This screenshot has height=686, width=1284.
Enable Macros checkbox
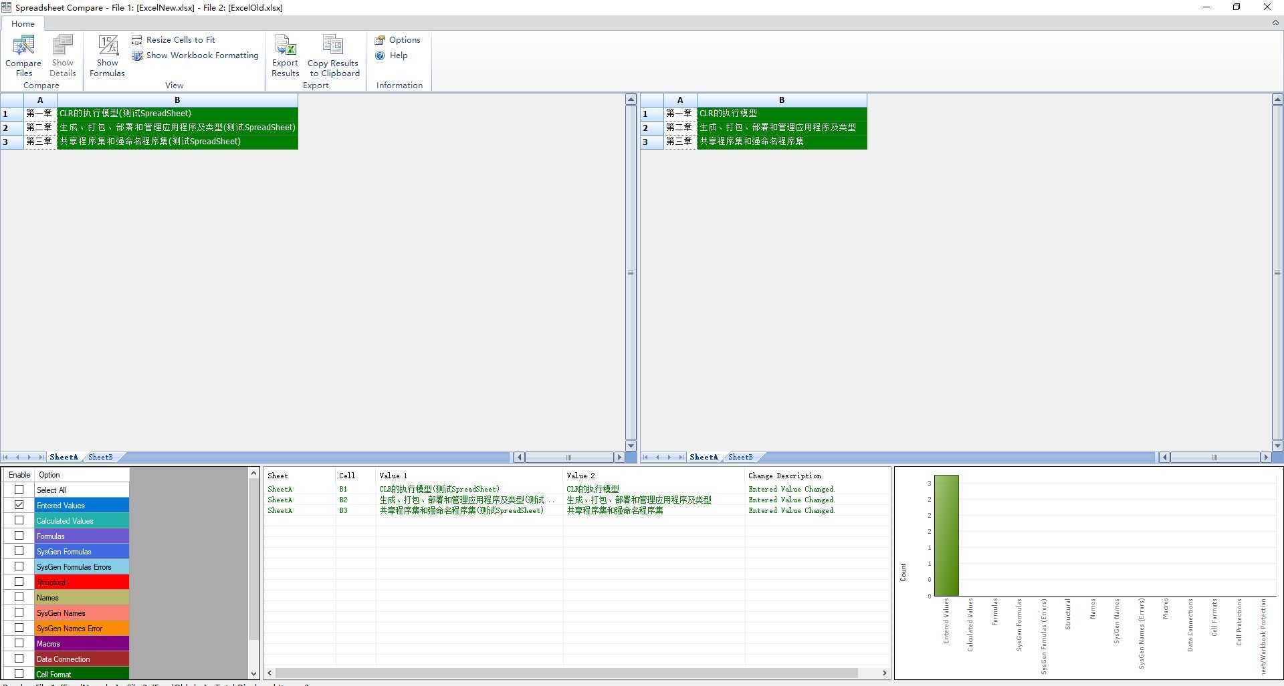coord(19,643)
